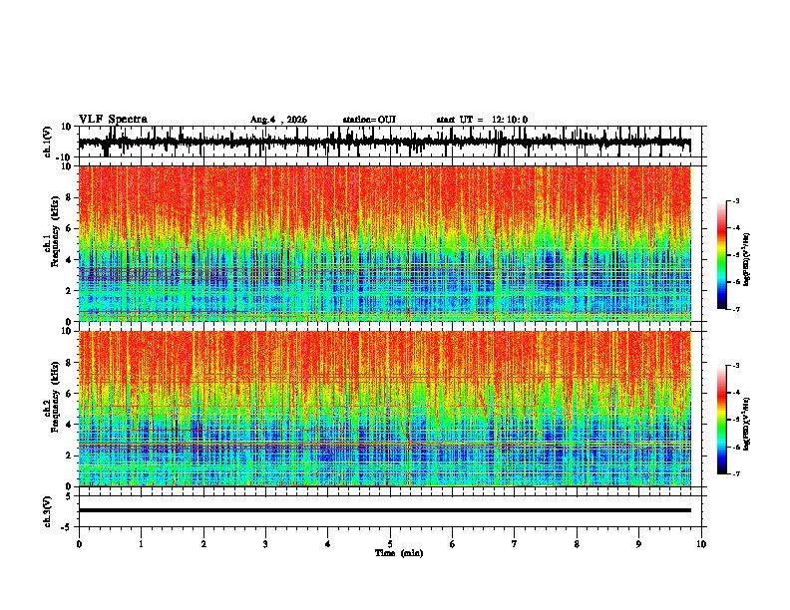Click the "6" kHz tick on ch.2 frequency axis
Viewport: 790px width, 610px height.
[70, 394]
